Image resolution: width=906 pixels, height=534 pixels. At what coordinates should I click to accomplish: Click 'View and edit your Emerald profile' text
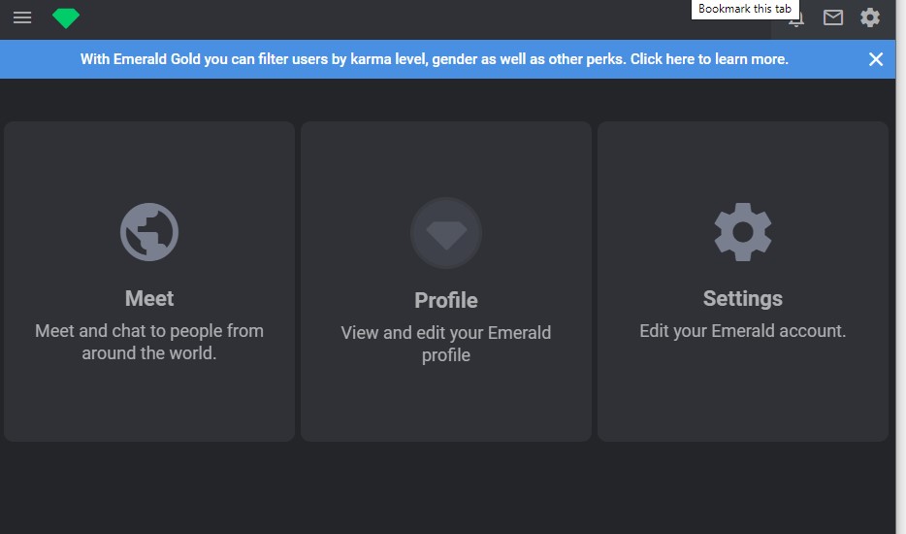point(446,344)
